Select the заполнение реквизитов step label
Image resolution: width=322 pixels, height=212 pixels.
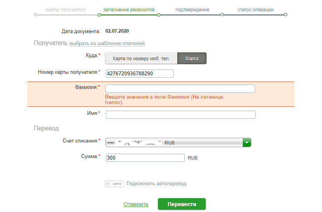point(129,10)
